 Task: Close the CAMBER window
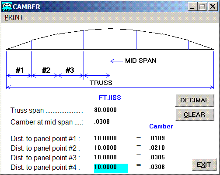coord(213,7)
